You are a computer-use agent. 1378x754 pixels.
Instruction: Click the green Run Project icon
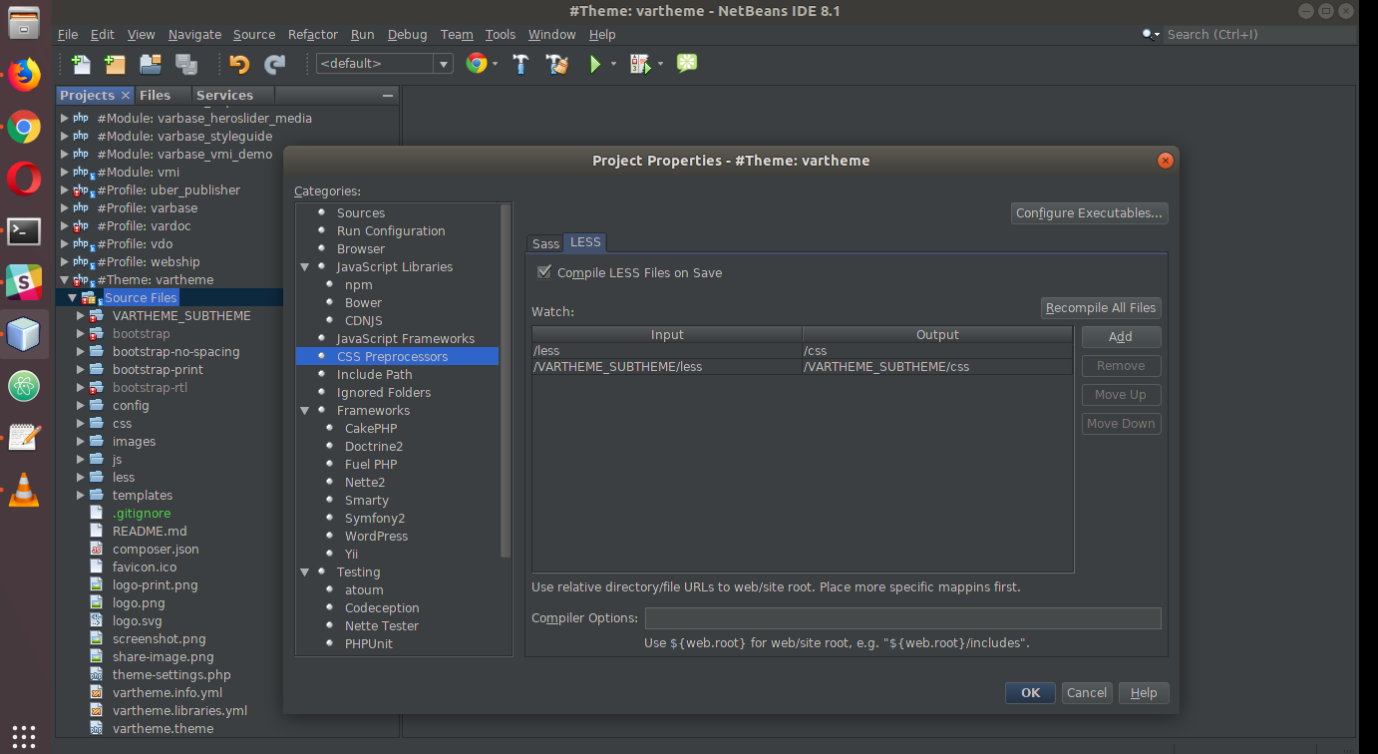coord(595,64)
